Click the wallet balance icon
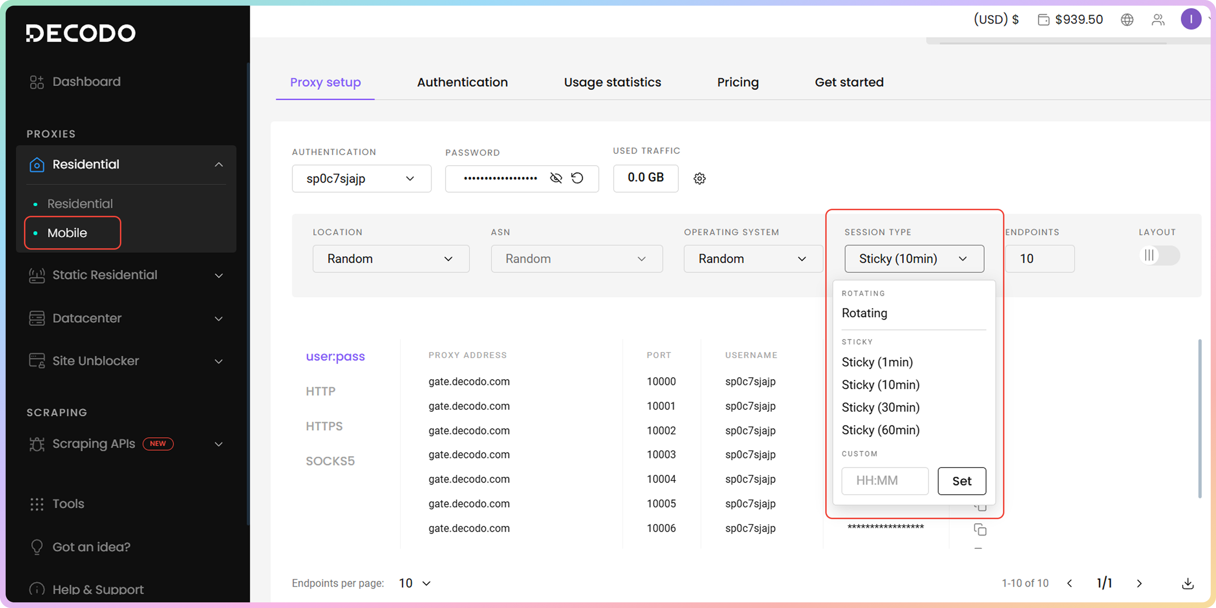Screen dimensions: 1216x608 (1043, 20)
